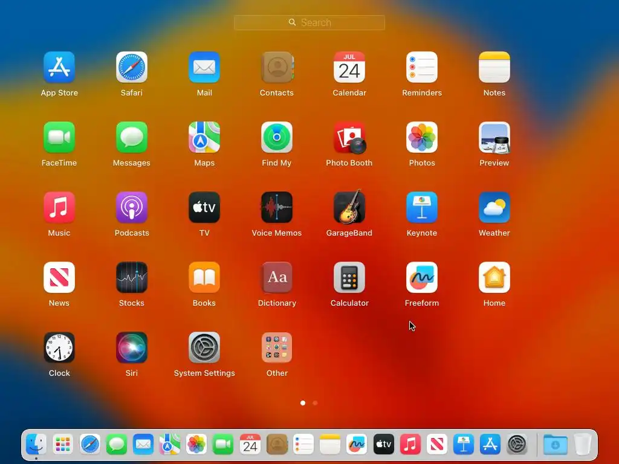Open Keynote from the Dock
The image size is (619, 464).
coord(464,445)
